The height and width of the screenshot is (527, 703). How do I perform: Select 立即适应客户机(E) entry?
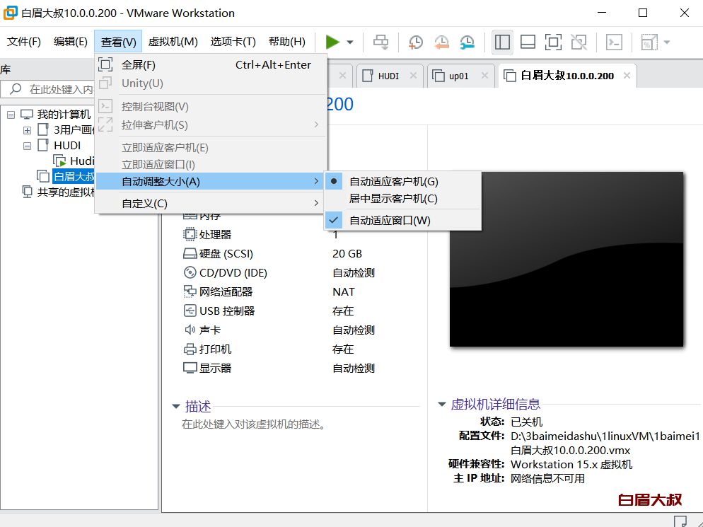click(211, 148)
